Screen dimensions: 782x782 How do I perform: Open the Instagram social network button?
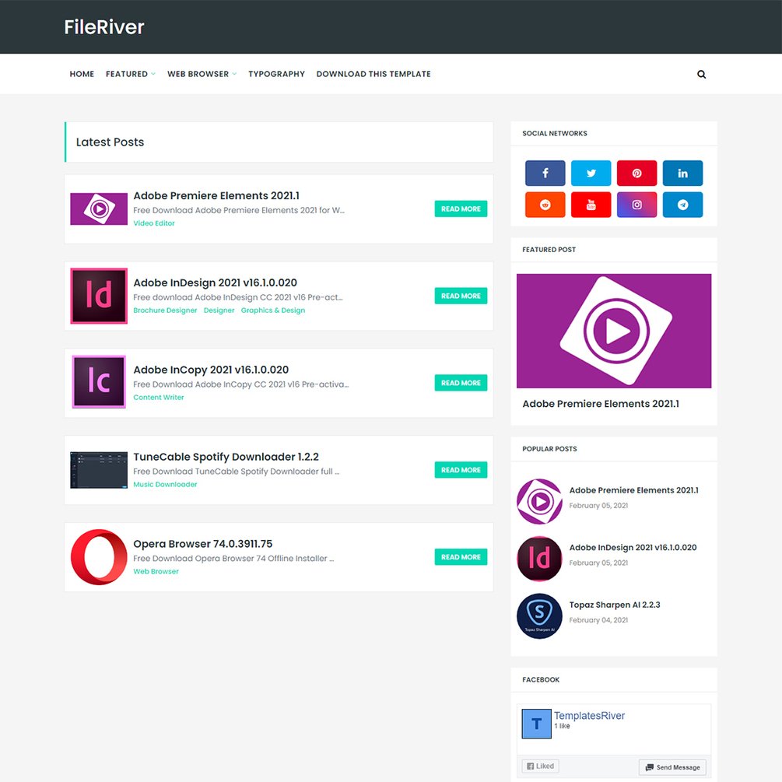pyautogui.click(x=636, y=205)
